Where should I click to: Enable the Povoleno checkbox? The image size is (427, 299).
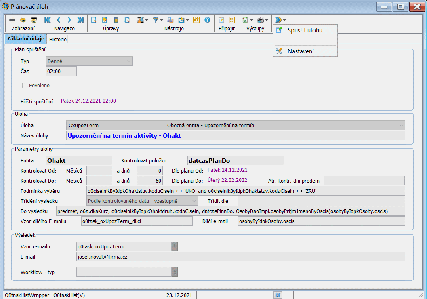25,86
